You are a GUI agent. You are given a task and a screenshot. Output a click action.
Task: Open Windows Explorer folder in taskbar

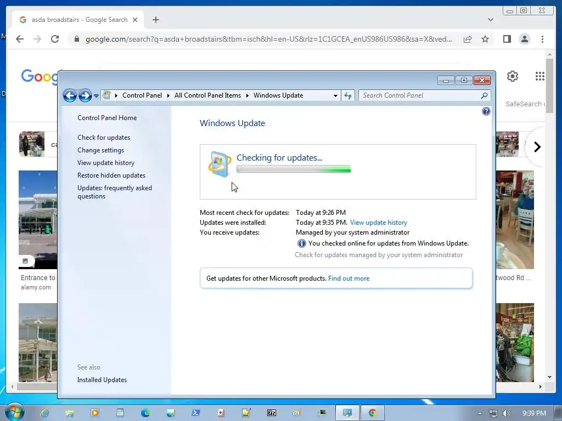click(x=70, y=413)
